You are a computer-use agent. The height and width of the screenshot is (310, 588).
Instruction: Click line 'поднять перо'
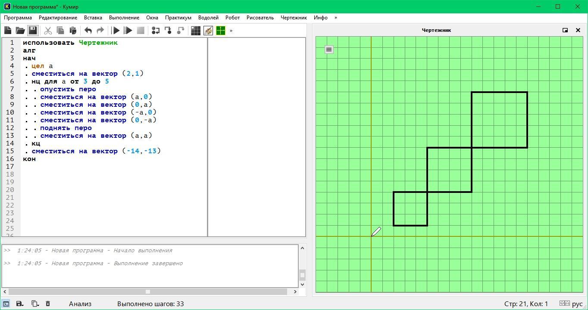point(66,128)
